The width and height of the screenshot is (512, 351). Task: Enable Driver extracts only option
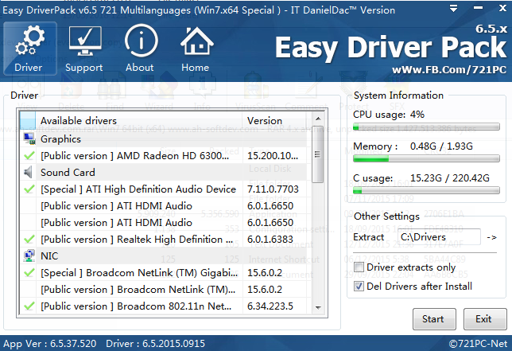(359, 267)
